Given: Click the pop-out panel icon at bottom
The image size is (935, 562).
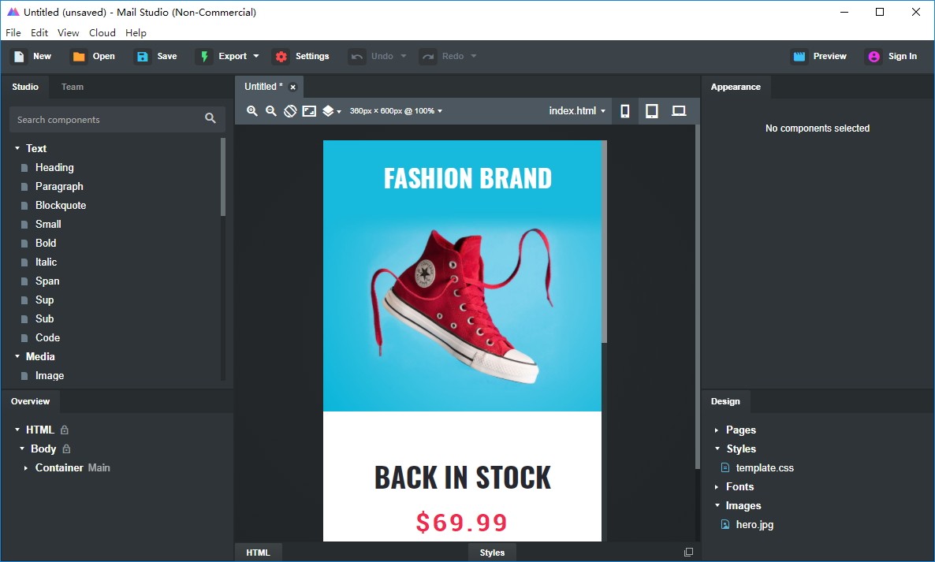Looking at the screenshot, I should tap(688, 553).
